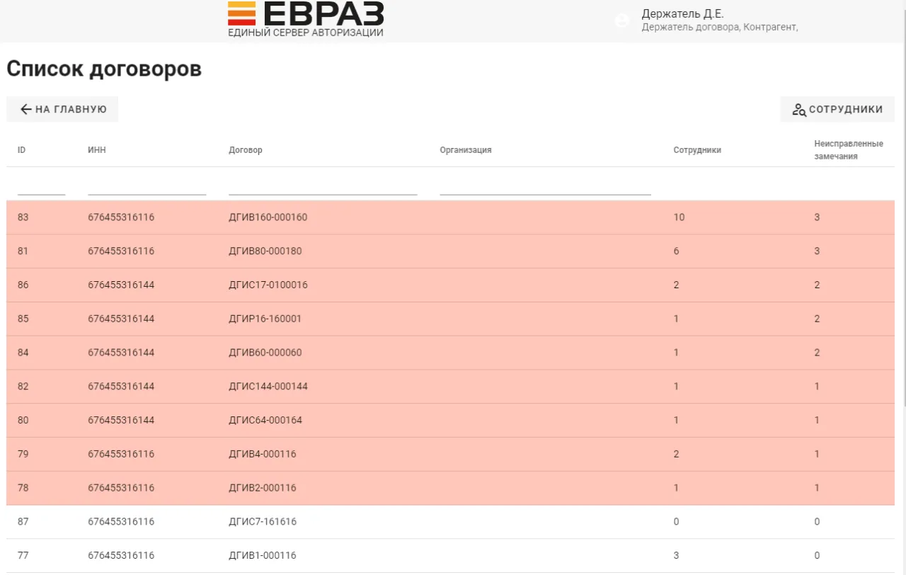Screen dimensions: 906x575
Task: Click the Договор column header
Action: tap(246, 150)
